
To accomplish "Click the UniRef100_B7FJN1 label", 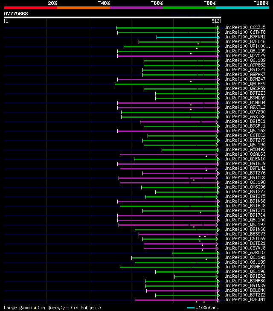I will [x=245, y=299].
